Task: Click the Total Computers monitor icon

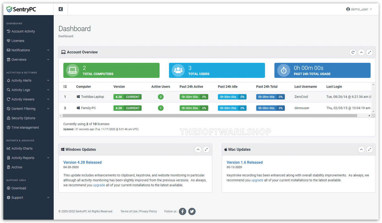Action: 73,70
